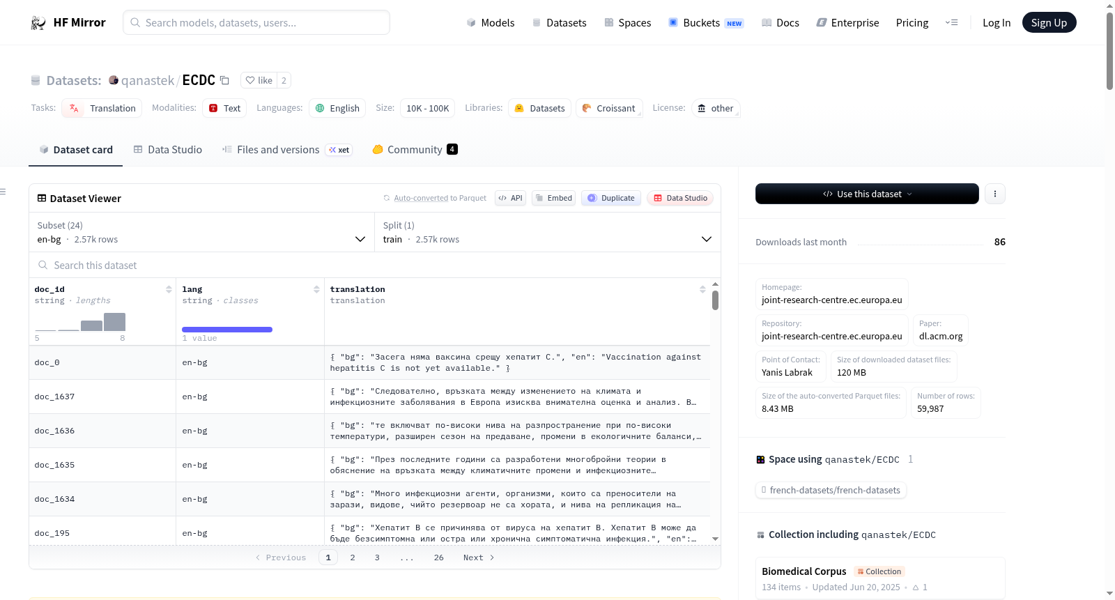Switch to the Data Studio tab
Viewport: 1115px width, 600px height.
pyautogui.click(x=168, y=149)
